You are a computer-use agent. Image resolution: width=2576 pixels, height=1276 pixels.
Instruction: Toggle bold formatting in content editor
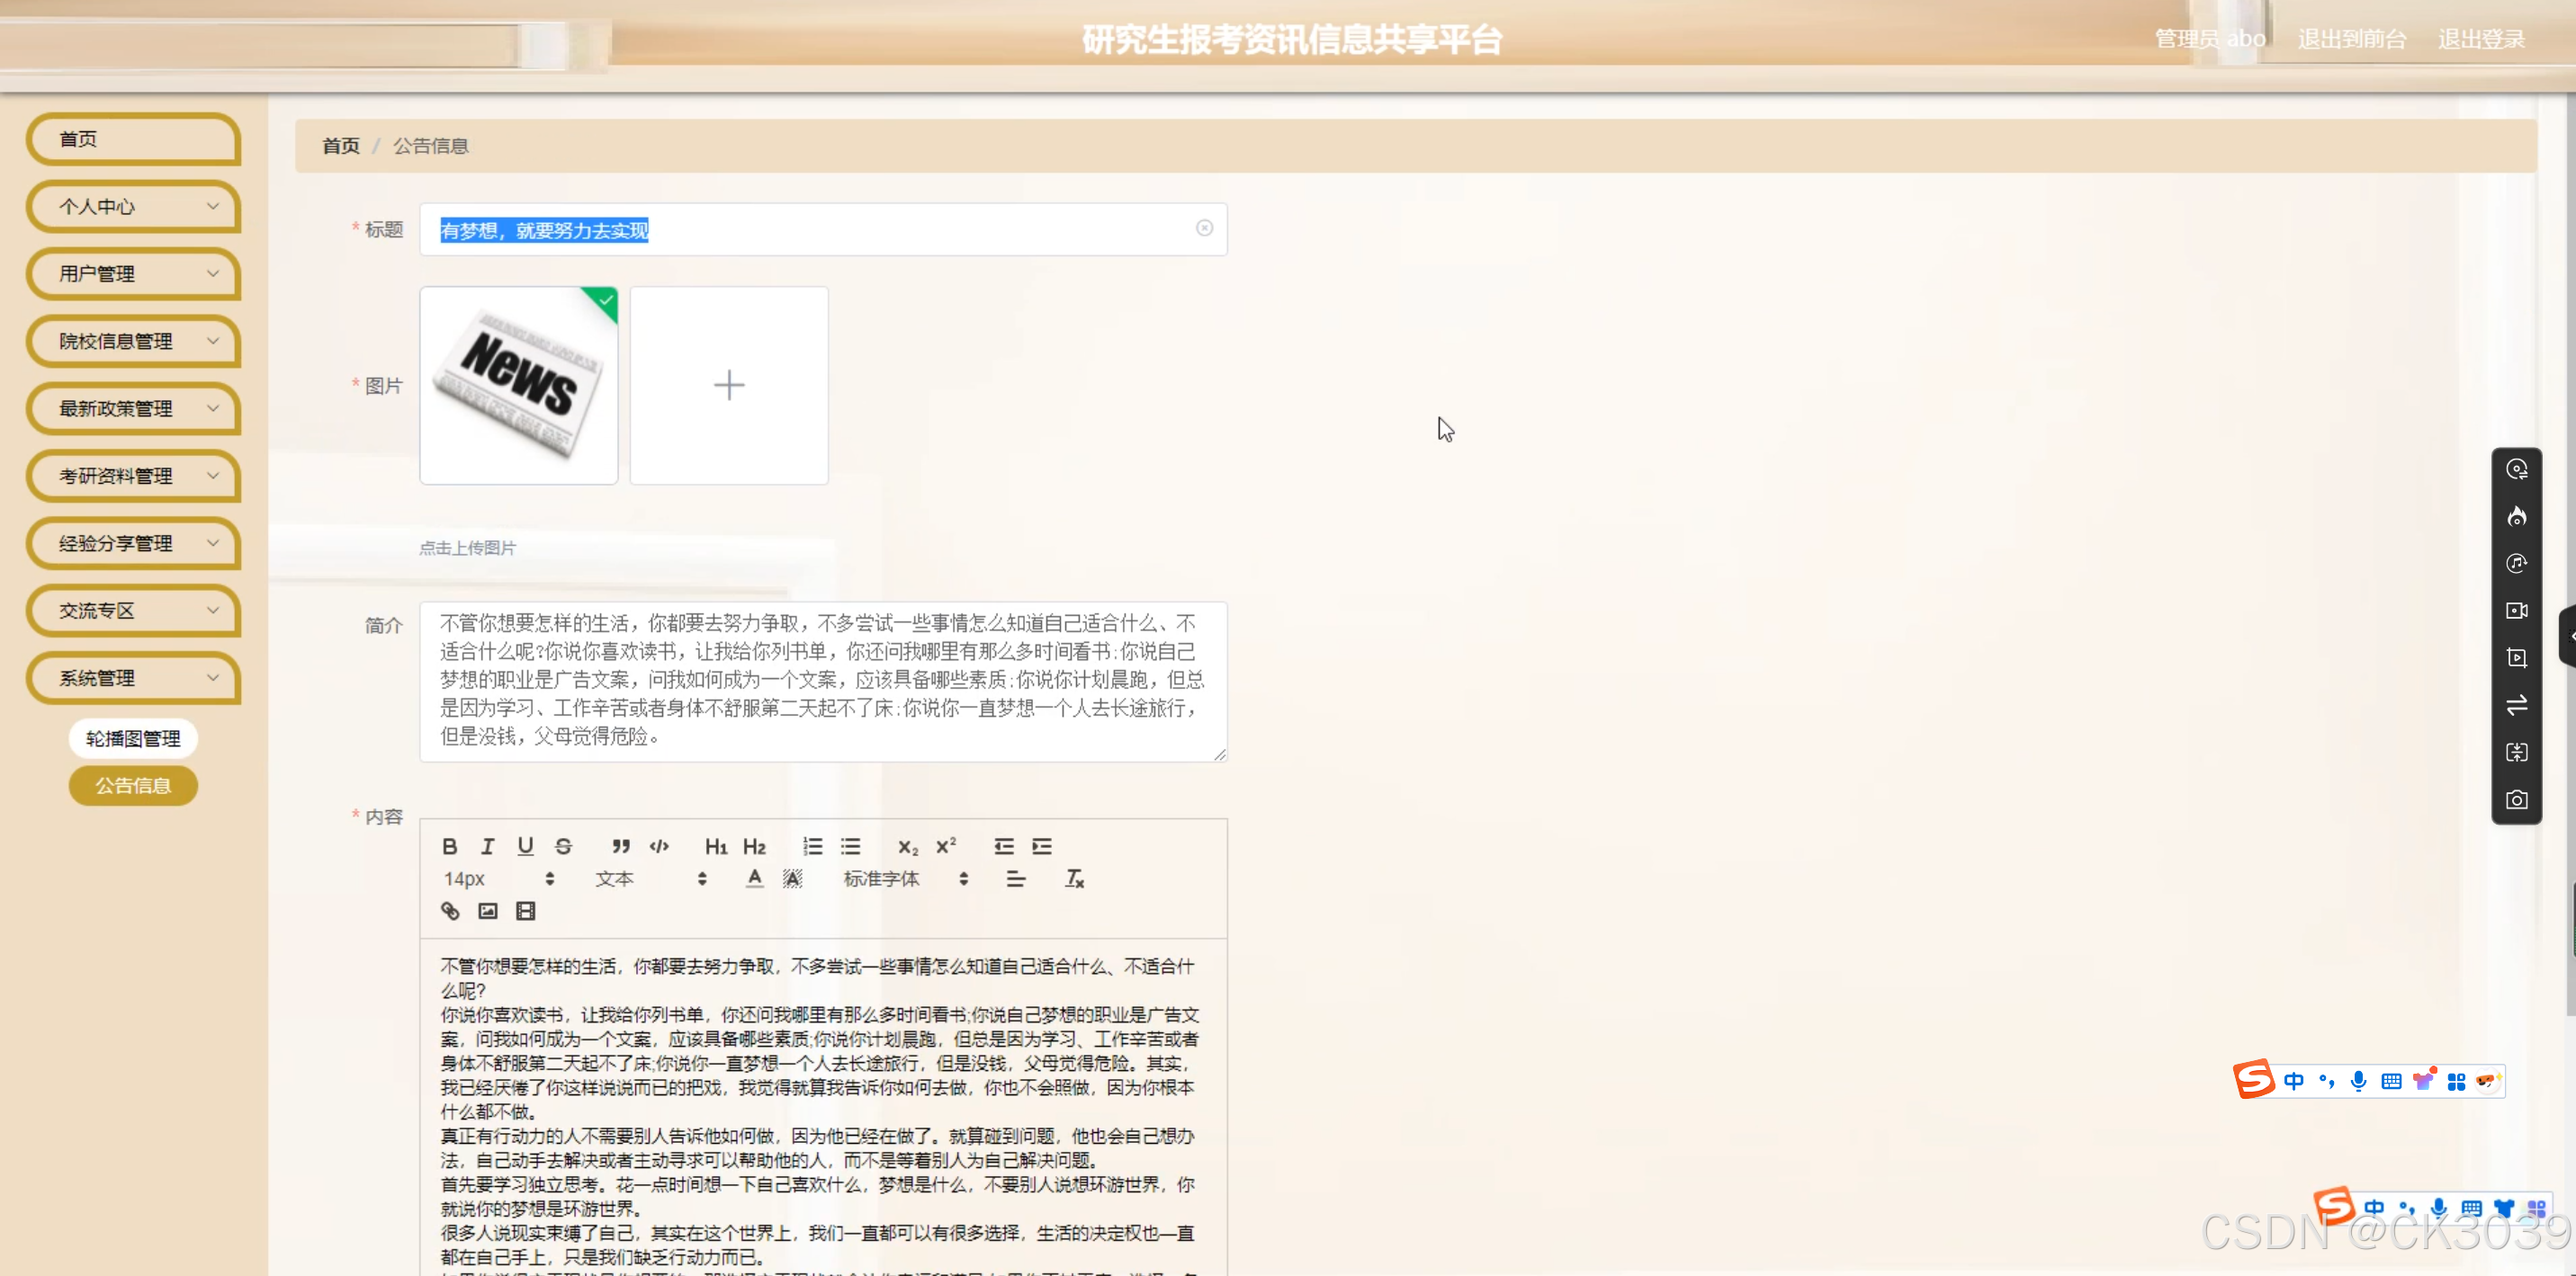coord(450,846)
